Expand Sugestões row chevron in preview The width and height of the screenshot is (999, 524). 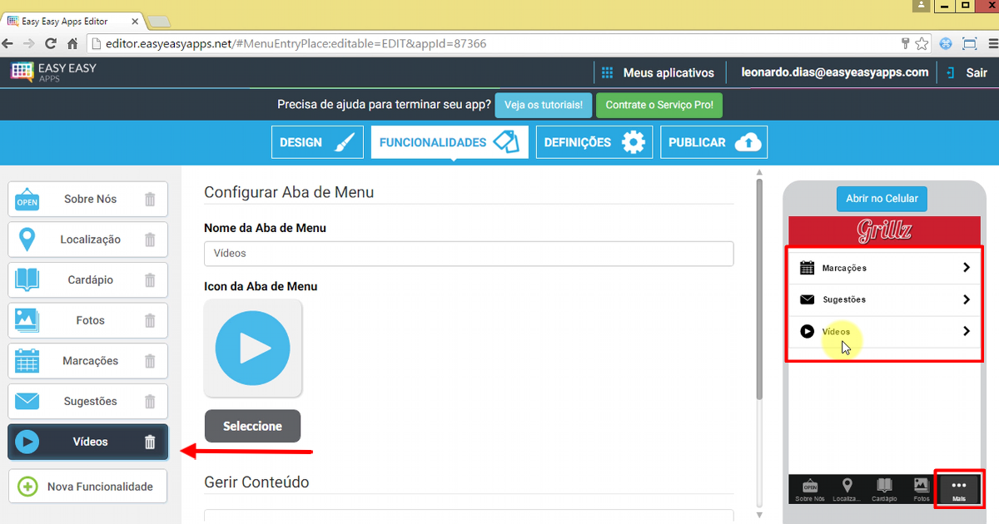[x=966, y=299]
